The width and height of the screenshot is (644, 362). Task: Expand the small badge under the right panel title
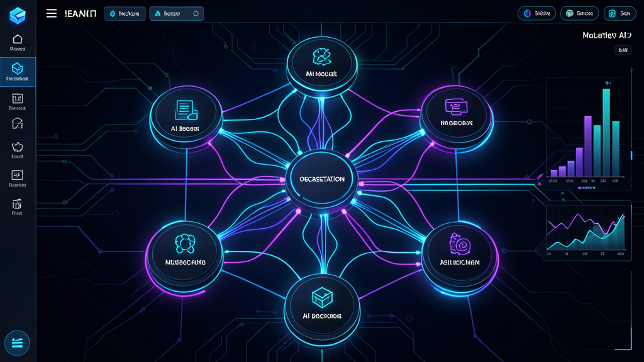(622, 50)
